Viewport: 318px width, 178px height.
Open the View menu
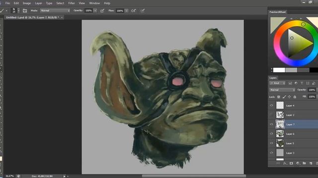pyautogui.click(x=81, y=3)
